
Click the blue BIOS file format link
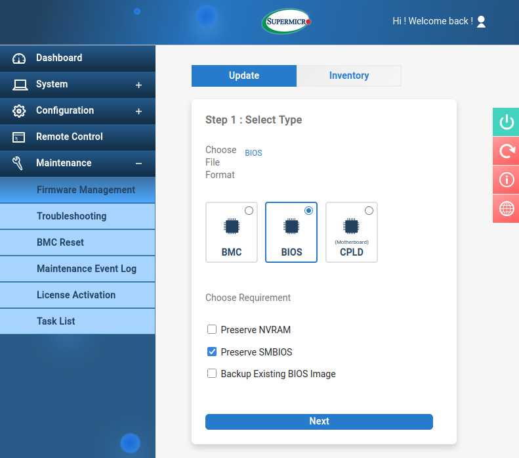point(253,153)
